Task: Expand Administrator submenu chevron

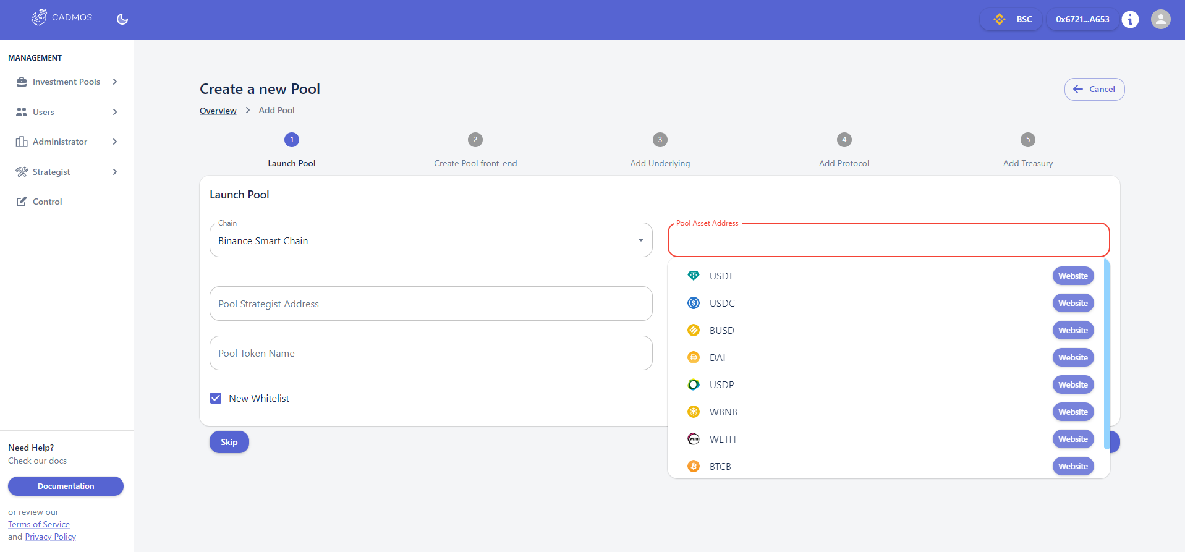Action: [x=115, y=142]
